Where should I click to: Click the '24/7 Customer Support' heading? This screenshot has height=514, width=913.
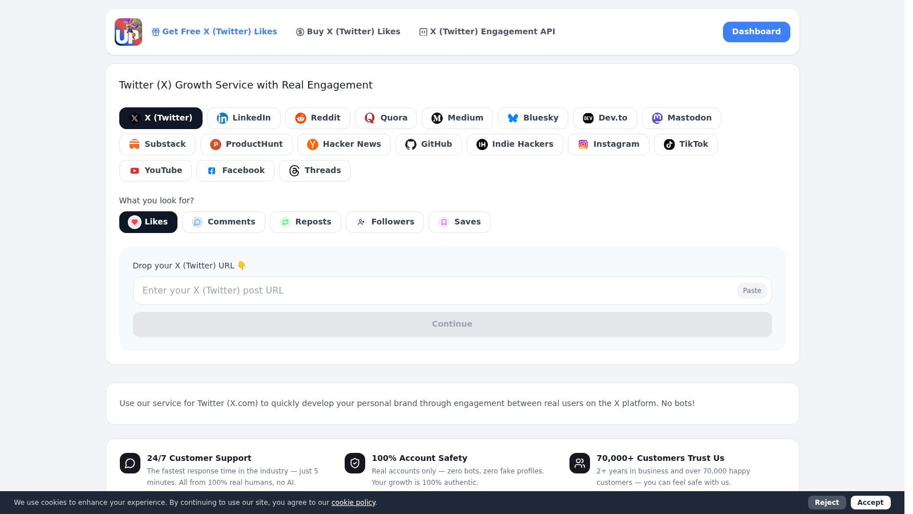[x=199, y=458]
